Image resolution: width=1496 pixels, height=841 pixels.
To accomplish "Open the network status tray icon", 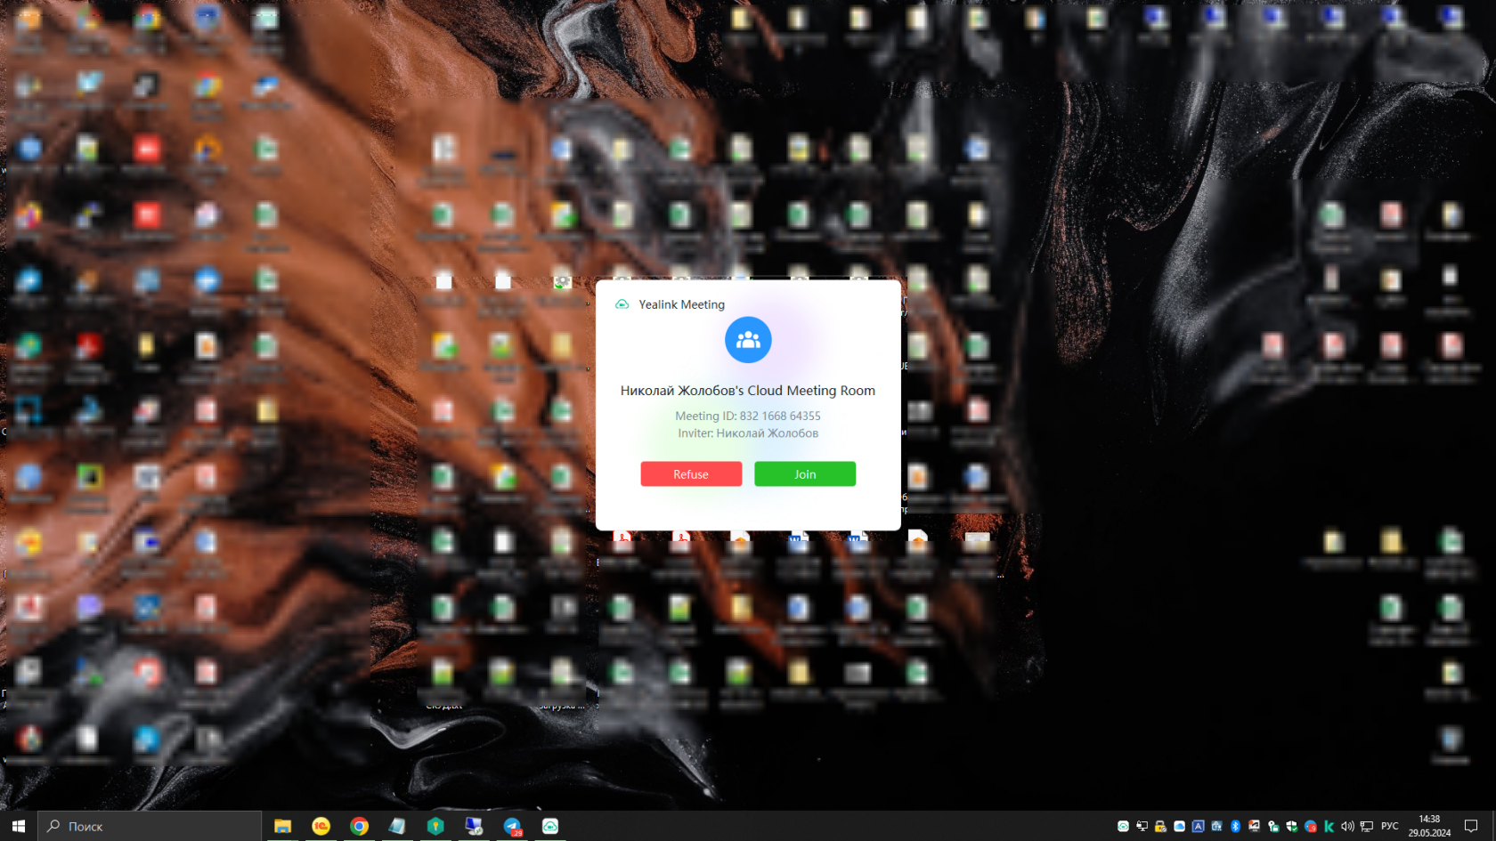I will click(1367, 826).
